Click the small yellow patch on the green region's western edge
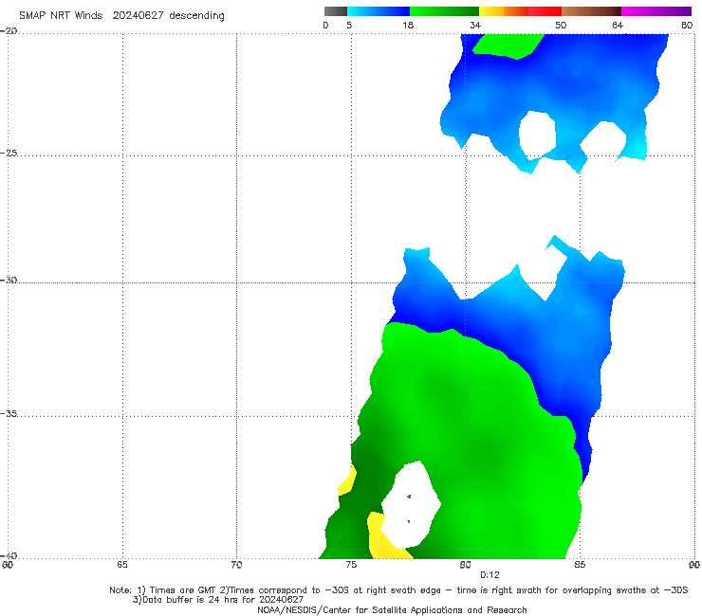The image size is (702, 616). (348, 480)
